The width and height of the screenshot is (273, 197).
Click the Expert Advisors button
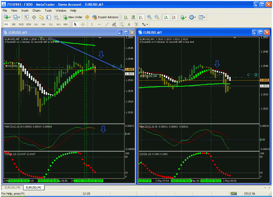pyautogui.click(x=106, y=17)
